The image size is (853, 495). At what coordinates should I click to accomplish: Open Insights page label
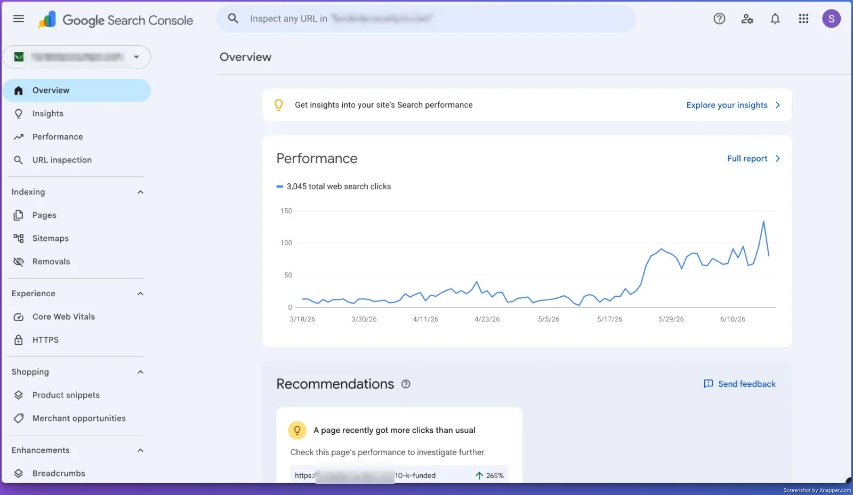48,113
